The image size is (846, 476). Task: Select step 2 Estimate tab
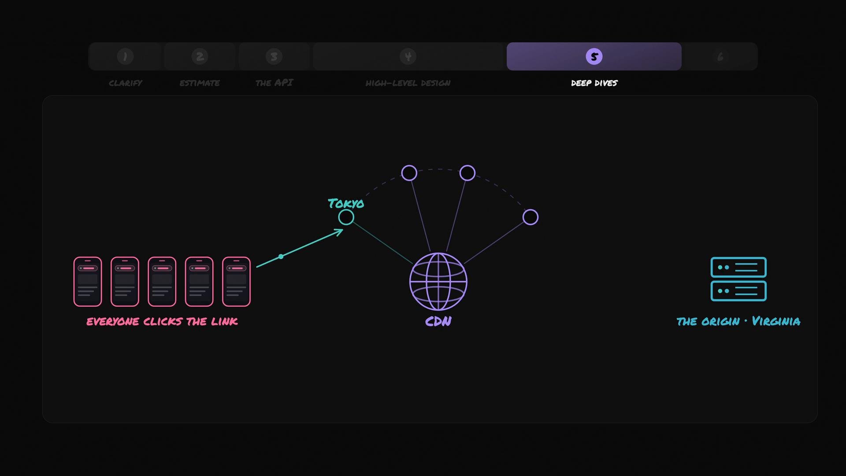click(200, 56)
